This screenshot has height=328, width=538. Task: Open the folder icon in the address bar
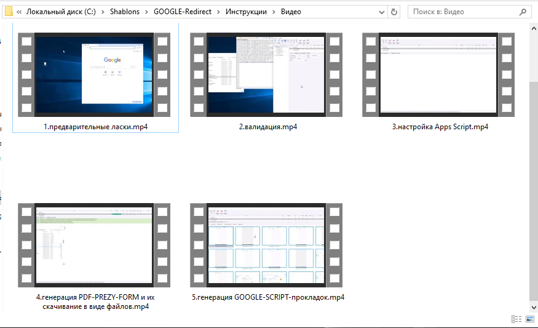(9, 12)
